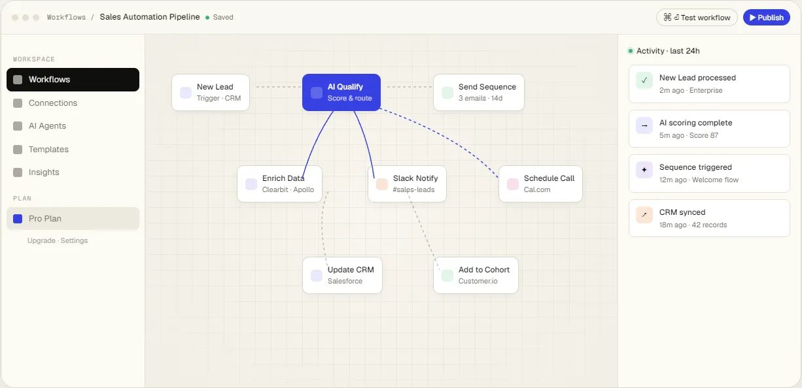
Task: Select the Slack Notify node
Action: point(407,184)
